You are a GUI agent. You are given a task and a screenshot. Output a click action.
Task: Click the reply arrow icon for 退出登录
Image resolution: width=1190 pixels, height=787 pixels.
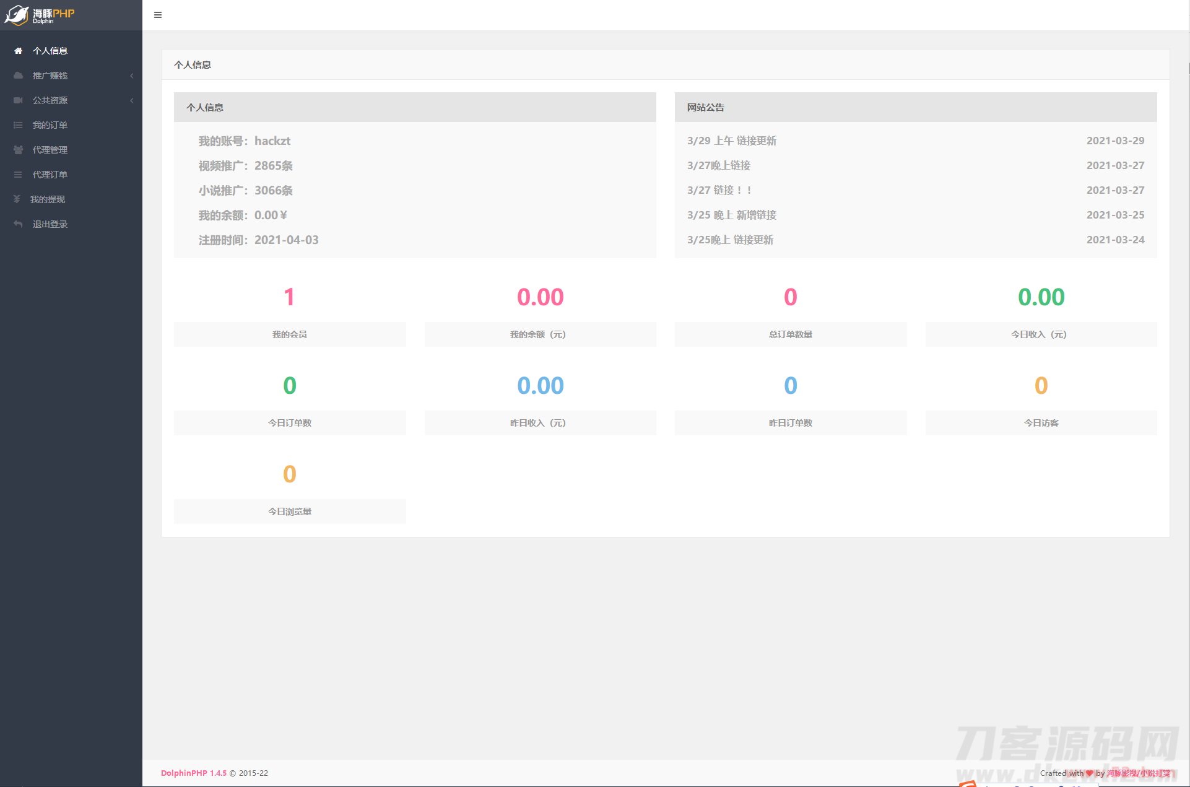pyautogui.click(x=18, y=224)
